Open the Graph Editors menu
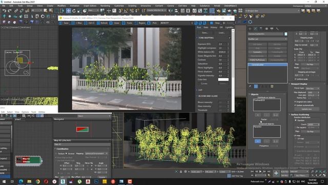Image resolution: width=328 pixels, height=185 pixels. (x=90, y=6)
